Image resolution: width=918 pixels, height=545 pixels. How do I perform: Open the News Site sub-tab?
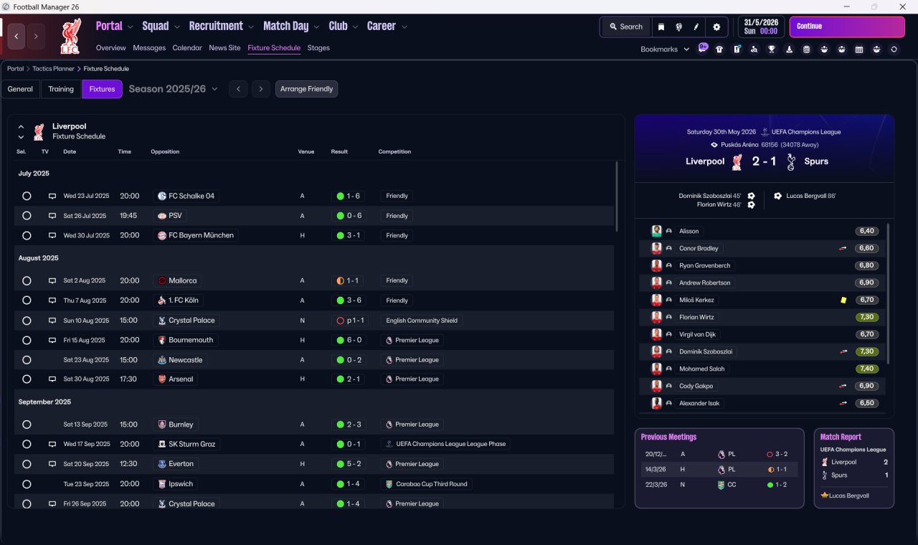click(x=224, y=48)
